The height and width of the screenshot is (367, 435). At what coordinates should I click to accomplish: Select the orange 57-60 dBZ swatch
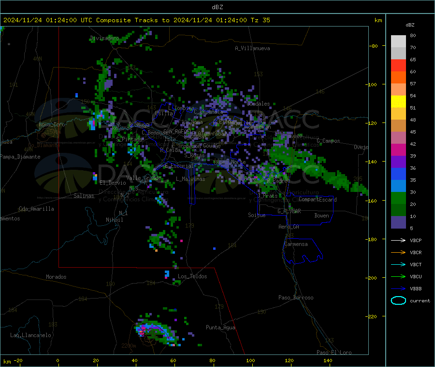click(x=398, y=78)
